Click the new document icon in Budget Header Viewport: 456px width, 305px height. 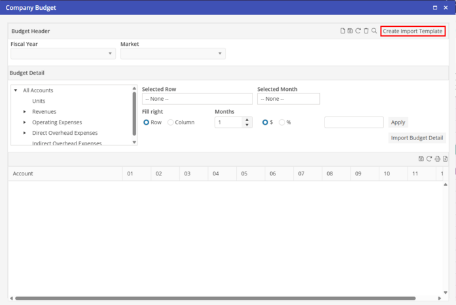click(x=342, y=31)
